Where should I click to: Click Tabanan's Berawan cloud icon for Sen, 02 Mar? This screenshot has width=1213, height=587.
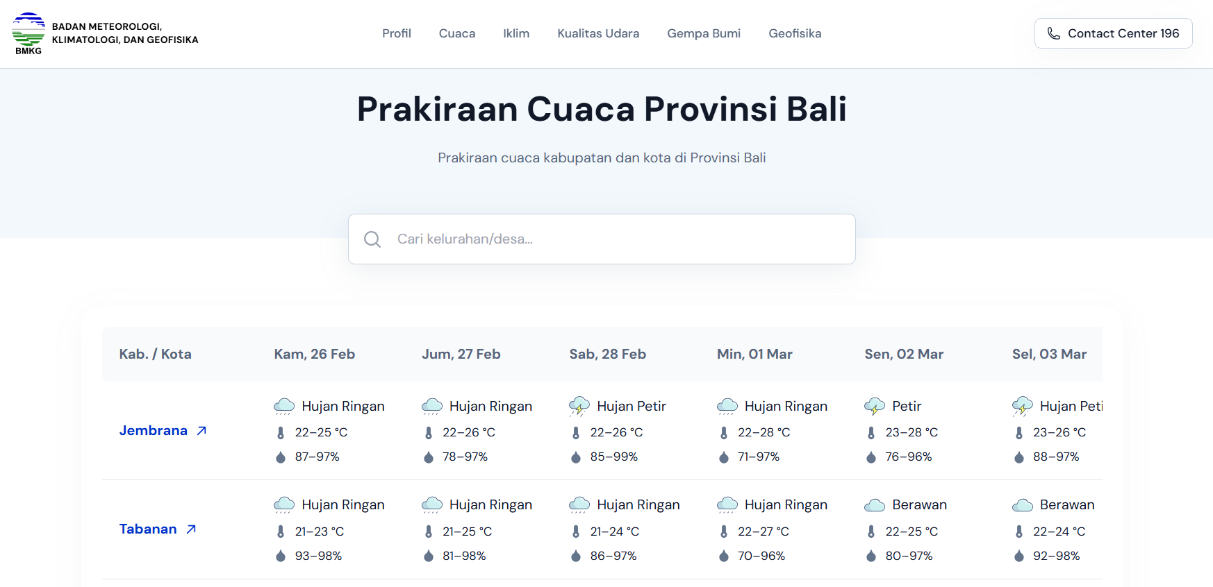874,505
